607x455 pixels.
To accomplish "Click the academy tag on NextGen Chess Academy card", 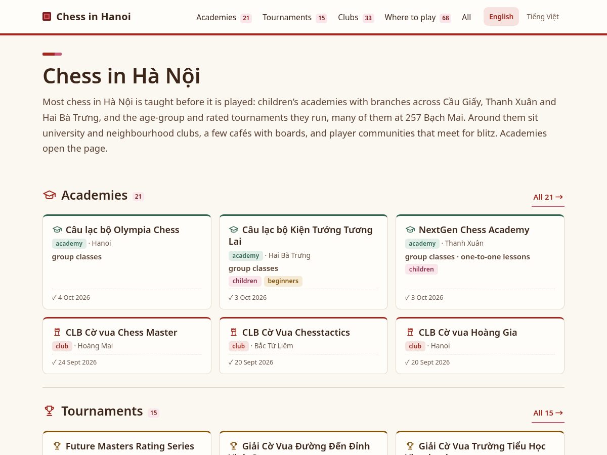I will 422,244.
